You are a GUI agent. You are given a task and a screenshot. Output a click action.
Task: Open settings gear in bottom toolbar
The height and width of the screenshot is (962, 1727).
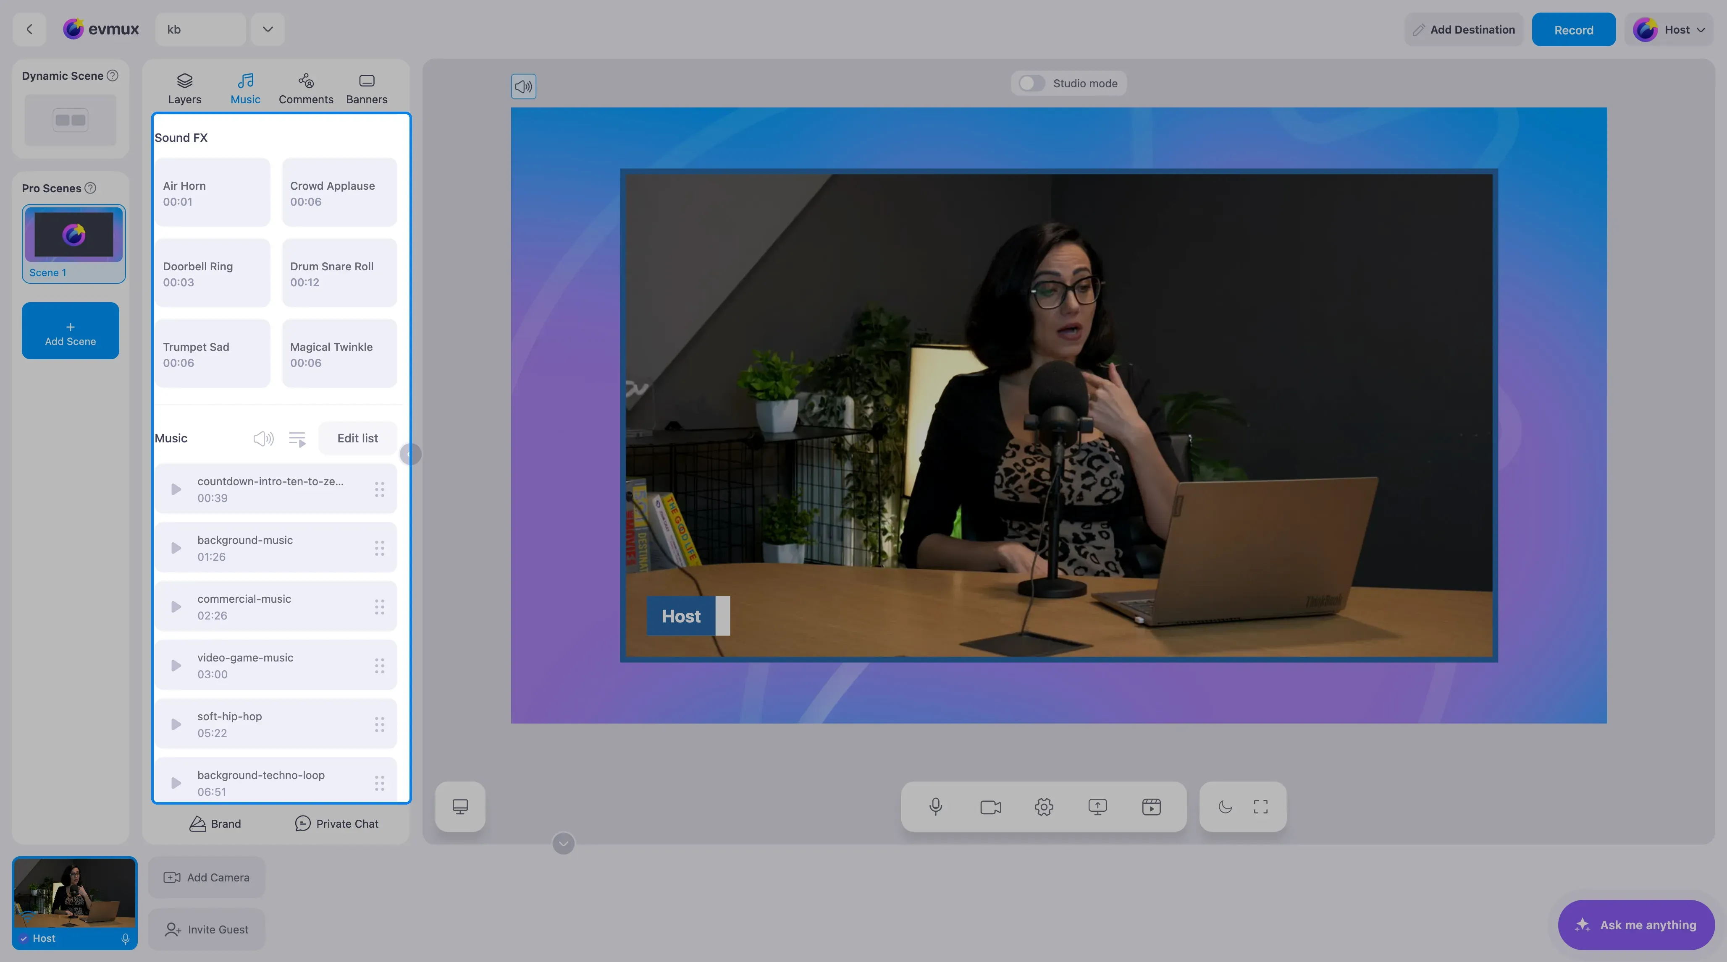(x=1044, y=807)
